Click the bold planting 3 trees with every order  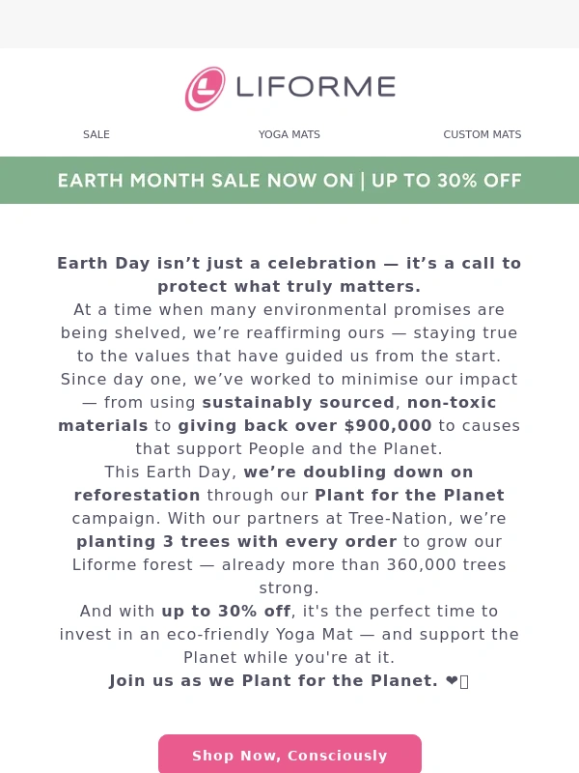(236, 541)
